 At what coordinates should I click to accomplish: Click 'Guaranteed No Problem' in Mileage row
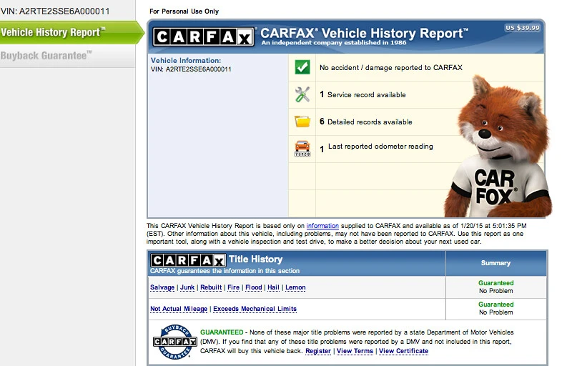(x=496, y=309)
